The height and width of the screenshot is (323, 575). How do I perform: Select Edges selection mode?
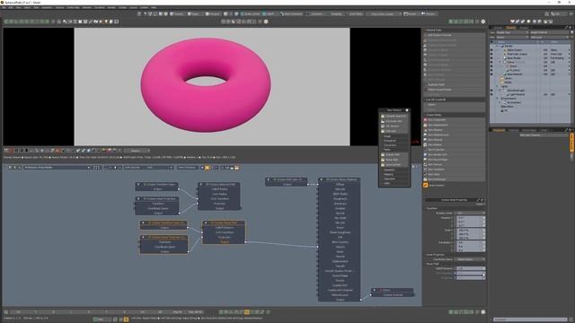(x=194, y=14)
